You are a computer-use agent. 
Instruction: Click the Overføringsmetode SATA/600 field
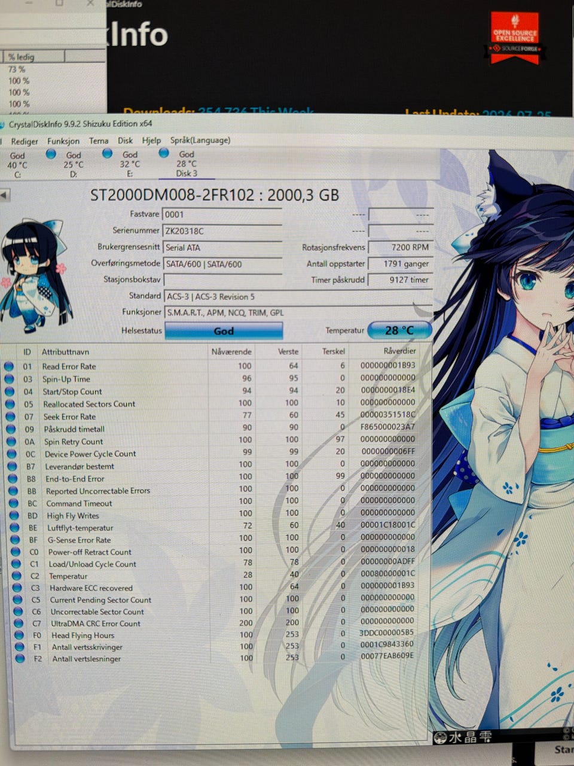pyautogui.click(x=222, y=264)
